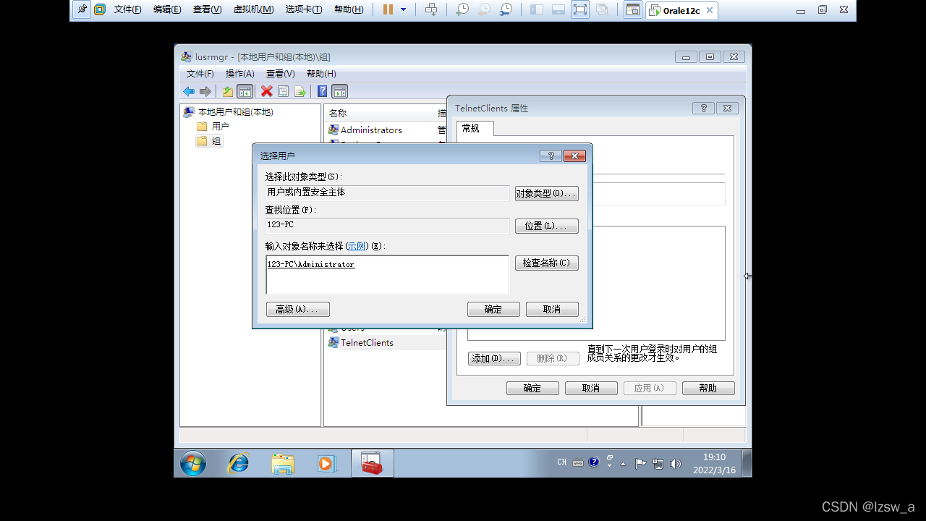
Task: Click the blue Help question mark toolbar icon
Action: [322, 91]
